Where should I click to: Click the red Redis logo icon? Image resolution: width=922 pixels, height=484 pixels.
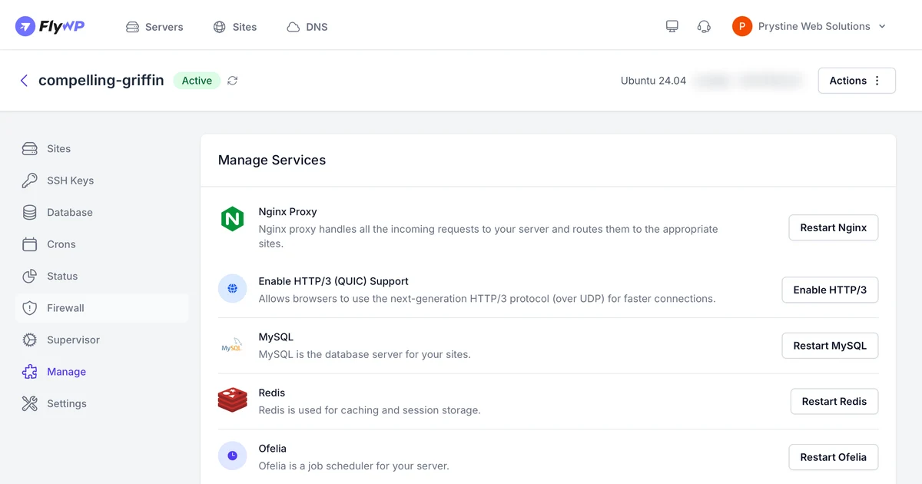232,400
